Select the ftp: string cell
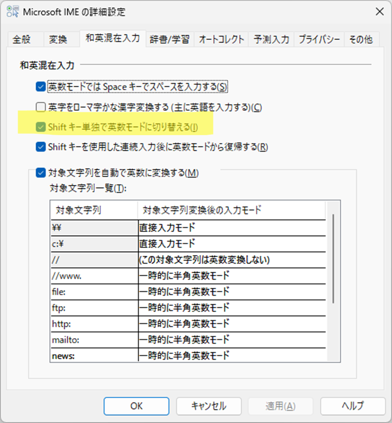Screen dimensions: 392x423 point(95,308)
